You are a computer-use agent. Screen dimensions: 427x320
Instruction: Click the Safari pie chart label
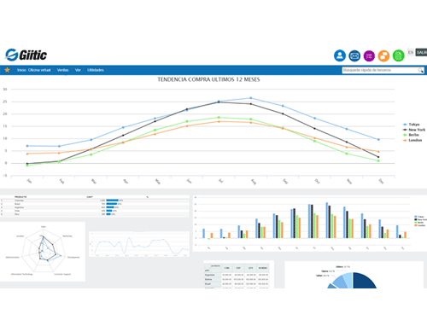click(322, 276)
